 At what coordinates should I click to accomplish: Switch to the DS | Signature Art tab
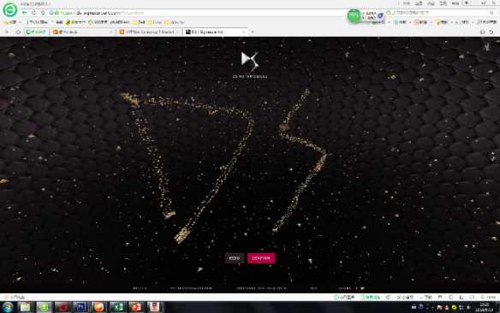pos(215,32)
